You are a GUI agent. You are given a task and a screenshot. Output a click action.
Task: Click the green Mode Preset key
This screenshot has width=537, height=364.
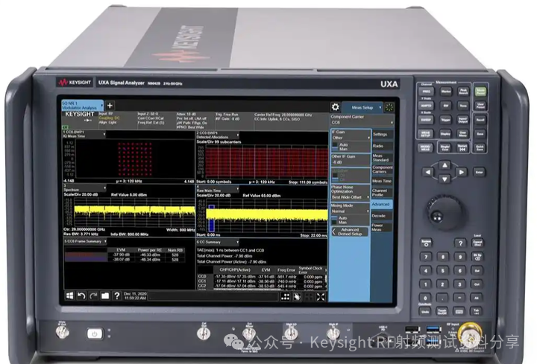pos(480,91)
